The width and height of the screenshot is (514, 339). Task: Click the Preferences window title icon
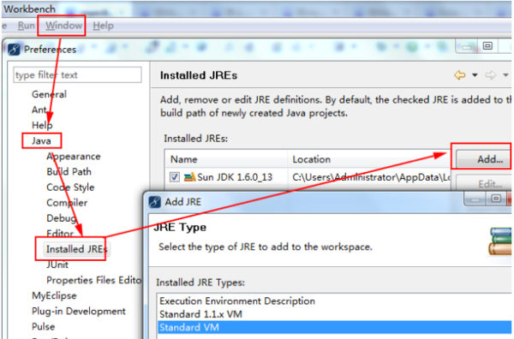click(14, 50)
